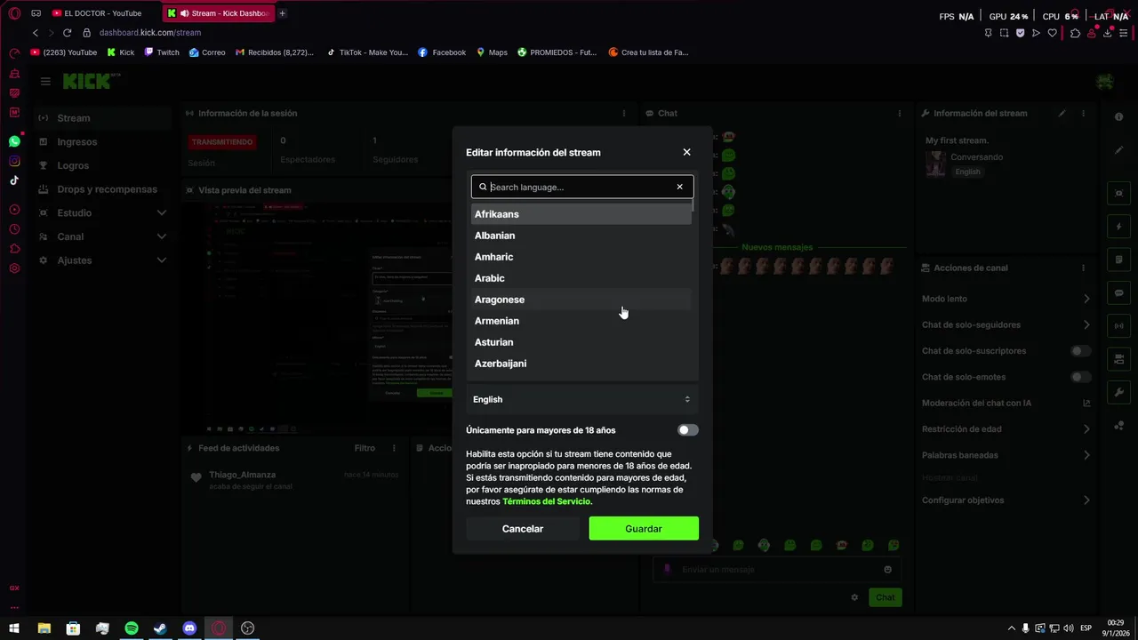Open the Kick bookmark
This screenshot has height=640, width=1138.
121,52
